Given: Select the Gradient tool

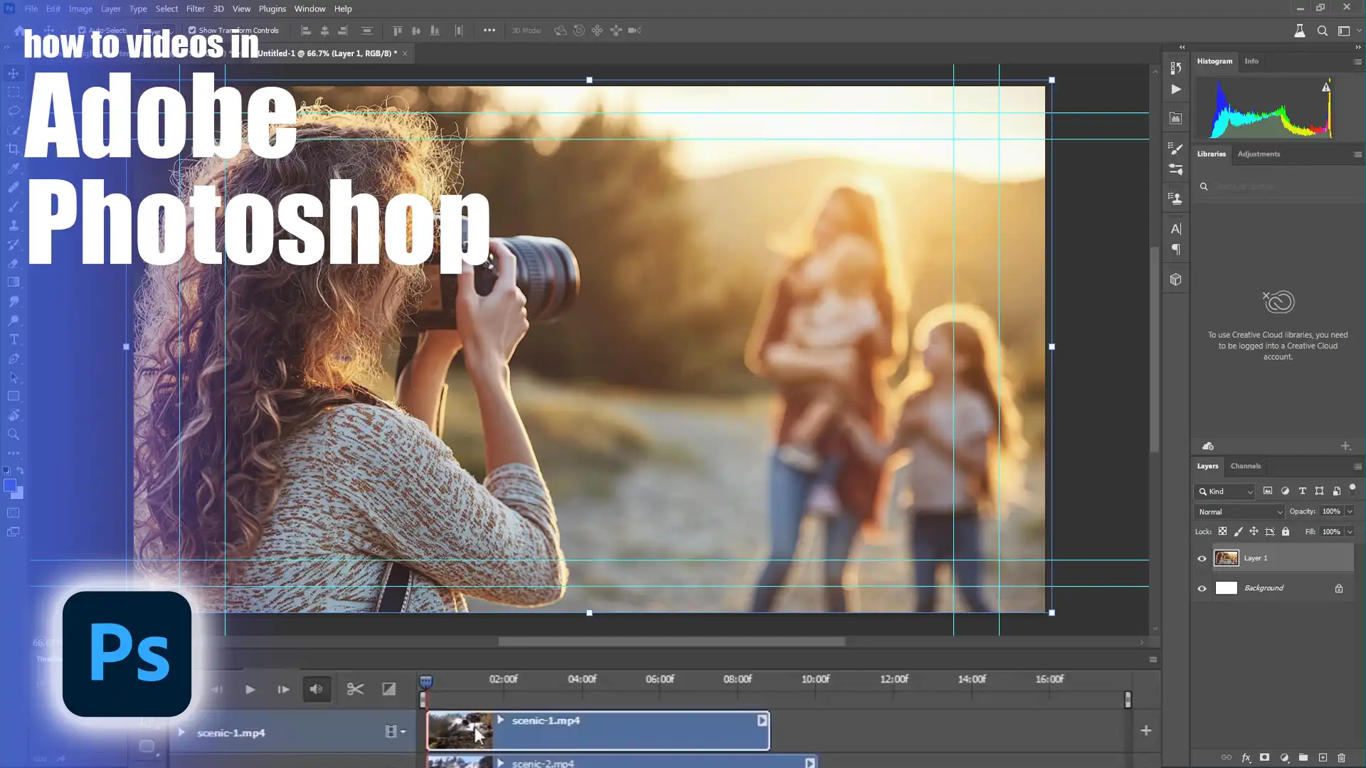Looking at the screenshot, I should click(x=14, y=282).
